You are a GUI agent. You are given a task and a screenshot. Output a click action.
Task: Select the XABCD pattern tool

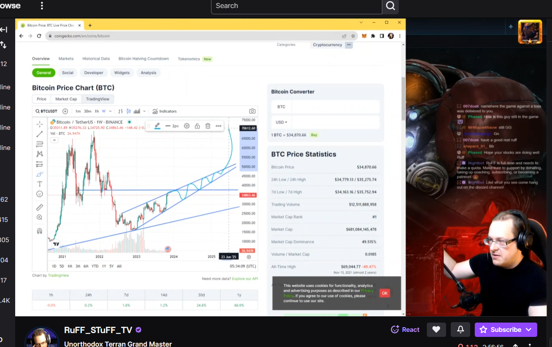[39, 154]
